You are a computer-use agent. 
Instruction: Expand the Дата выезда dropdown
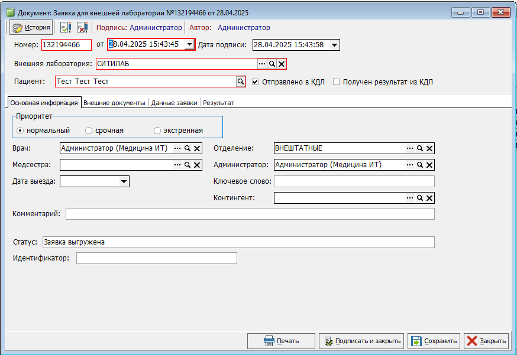(124, 182)
